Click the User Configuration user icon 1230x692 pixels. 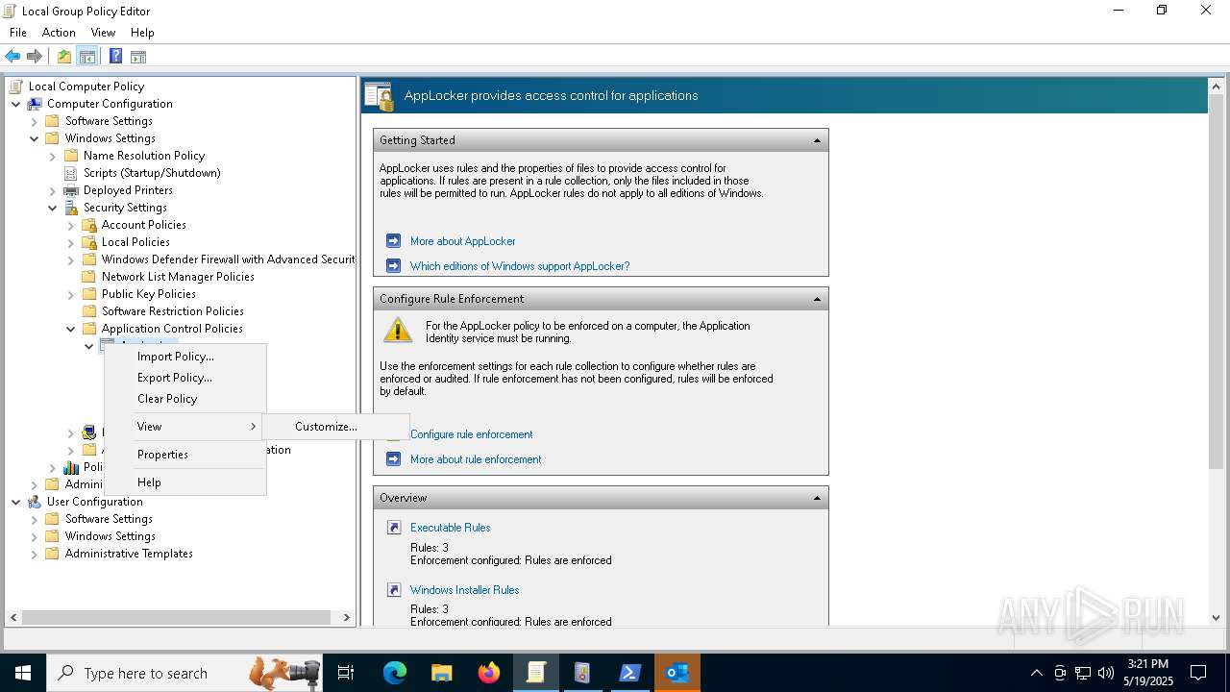tap(35, 502)
